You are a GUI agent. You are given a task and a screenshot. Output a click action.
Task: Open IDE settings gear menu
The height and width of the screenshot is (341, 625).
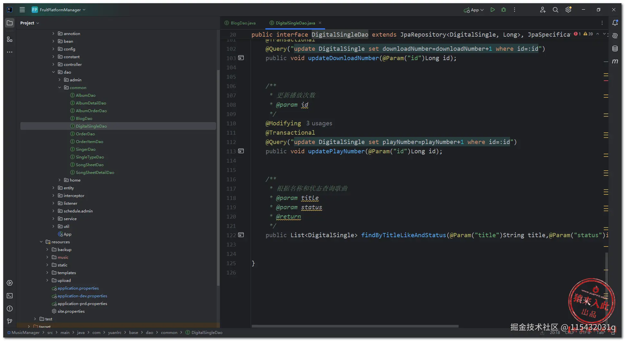click(x=568, y=10)
